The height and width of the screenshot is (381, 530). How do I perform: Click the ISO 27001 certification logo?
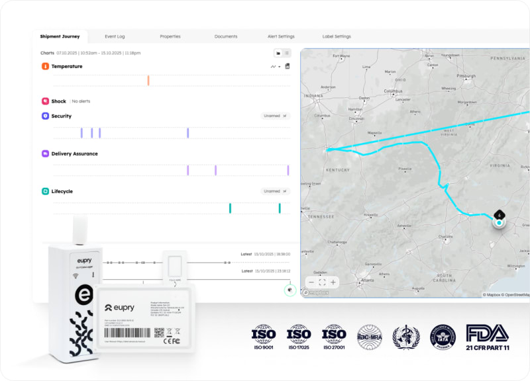[x=334, y=337]
